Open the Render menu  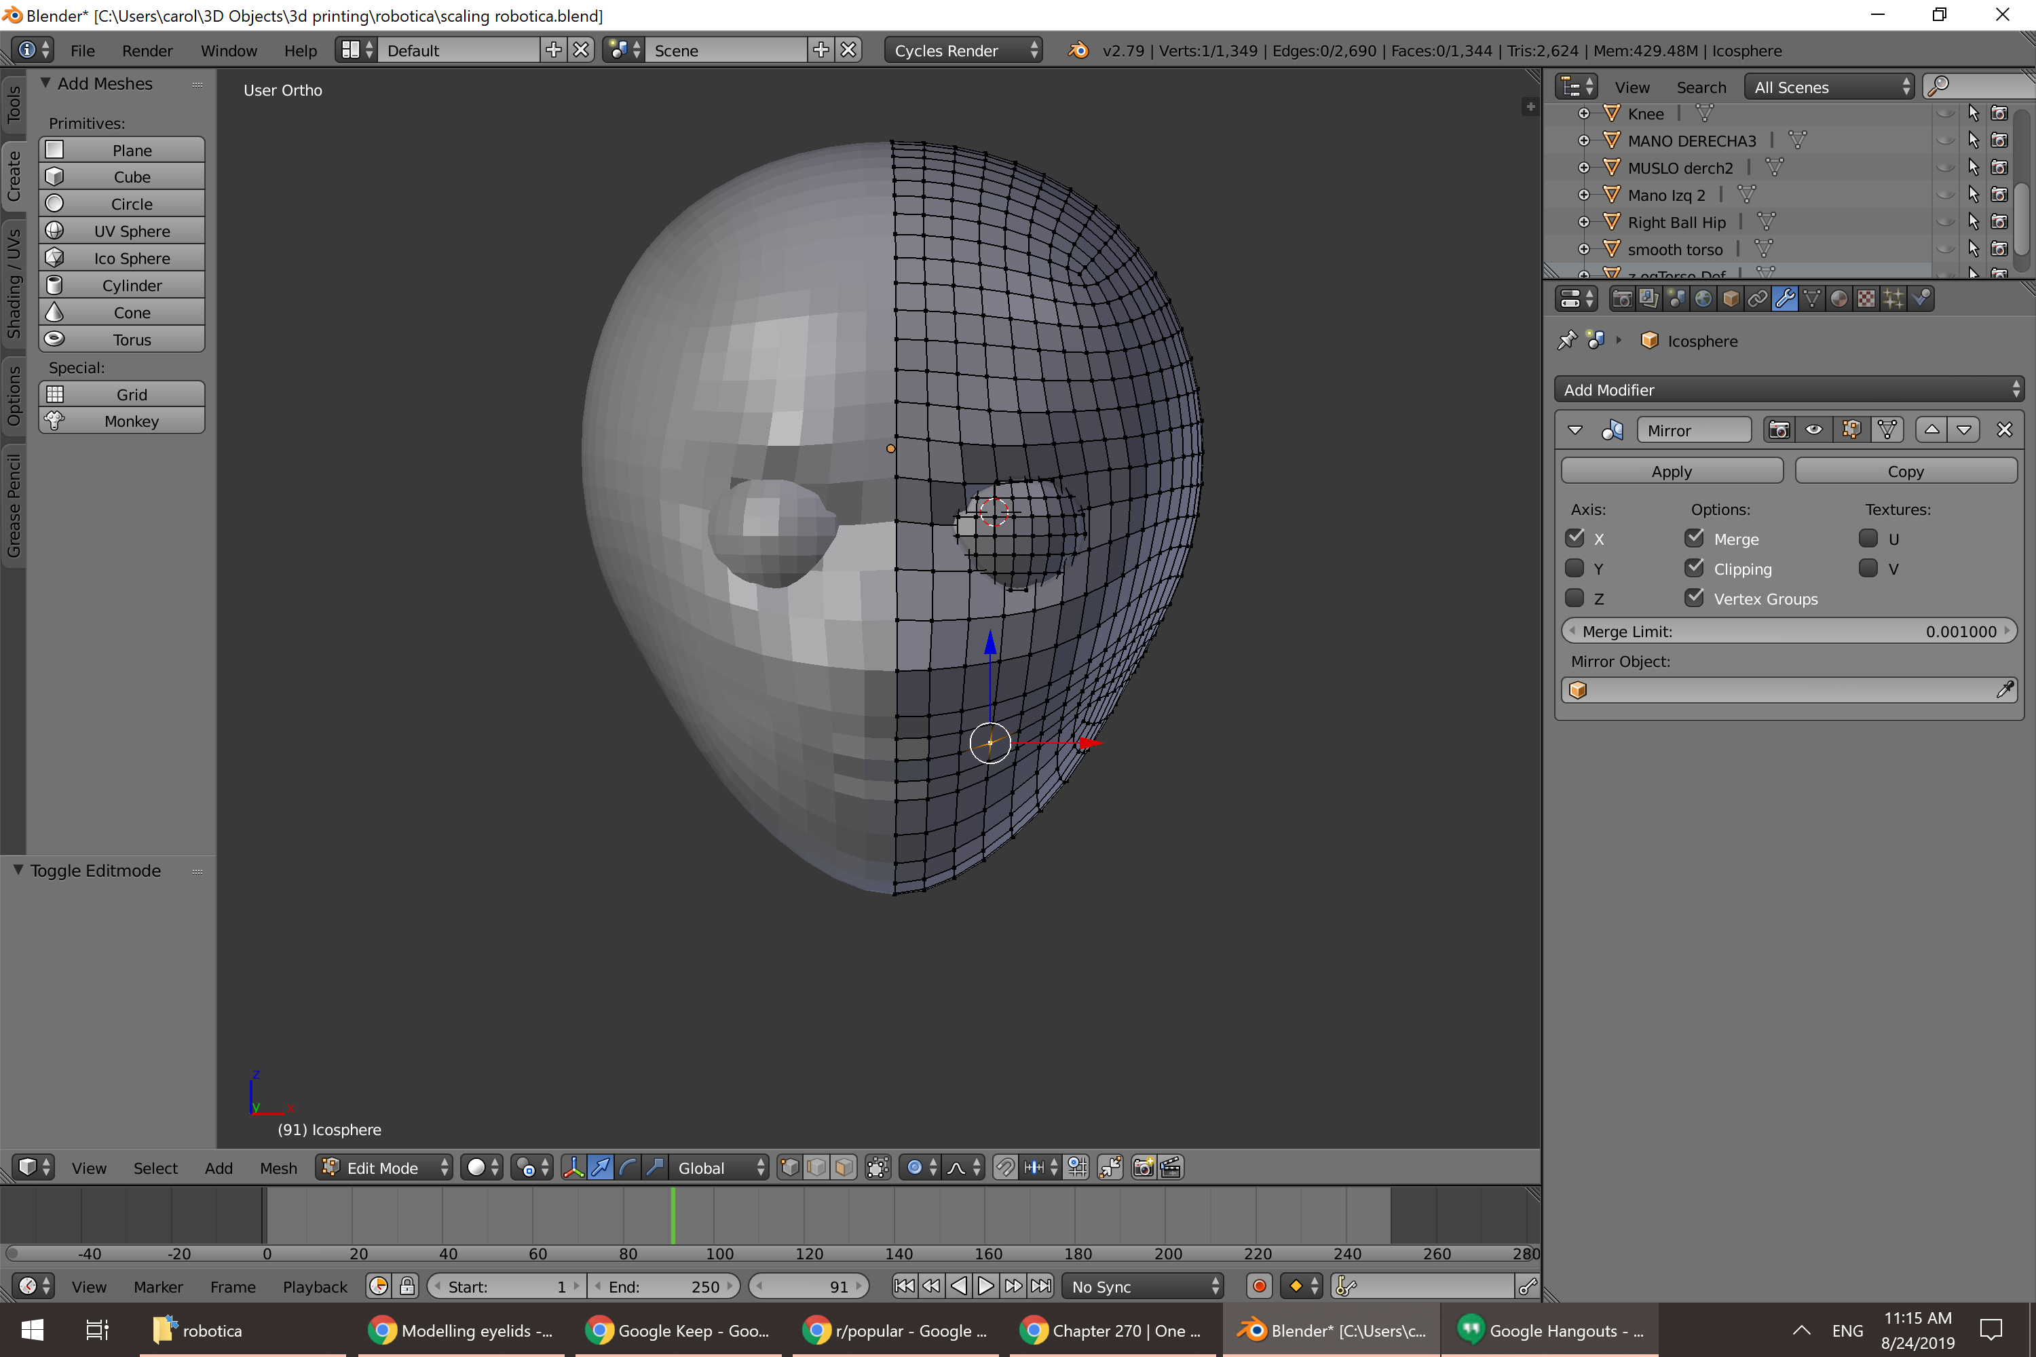tap(147, 50)
